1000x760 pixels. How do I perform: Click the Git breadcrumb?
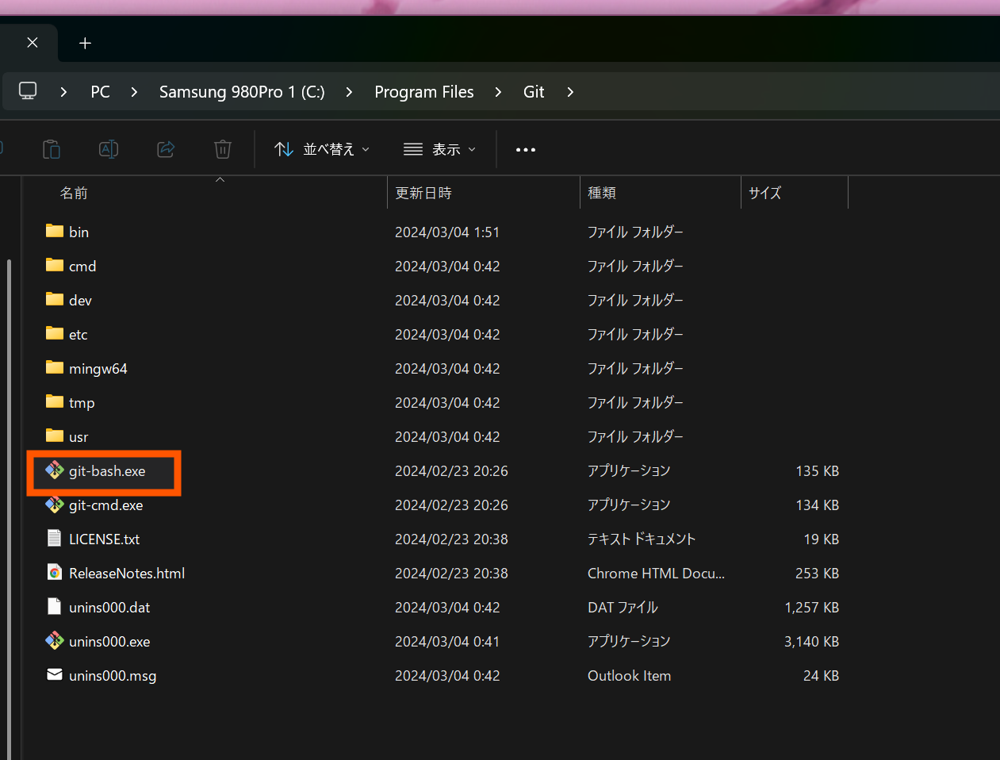coord(534,92)
